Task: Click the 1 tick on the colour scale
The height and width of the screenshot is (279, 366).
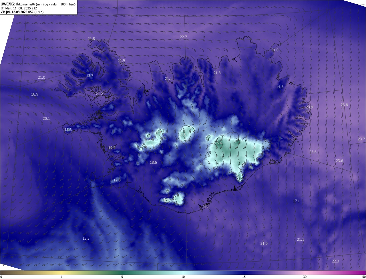Action: (61, 277)
